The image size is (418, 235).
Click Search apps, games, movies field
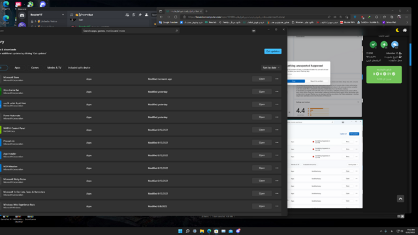(130, 31)
